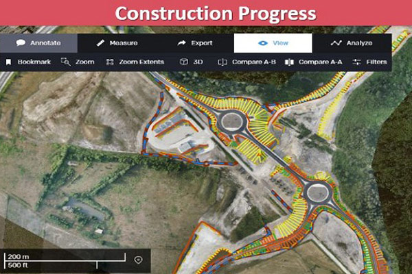Click the Export arrow icon
This screenshot has height=274, width=412.
click(181, 42)
